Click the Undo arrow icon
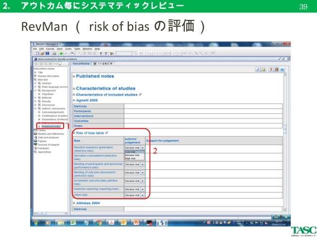 (73, 53)
